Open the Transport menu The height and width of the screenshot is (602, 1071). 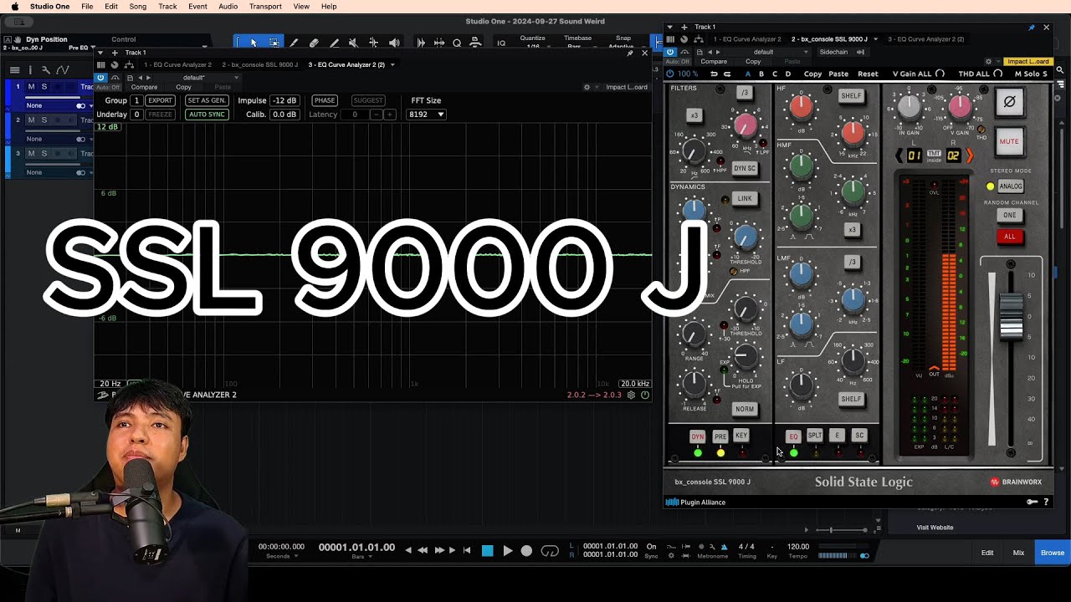click(x=265, y=6)
